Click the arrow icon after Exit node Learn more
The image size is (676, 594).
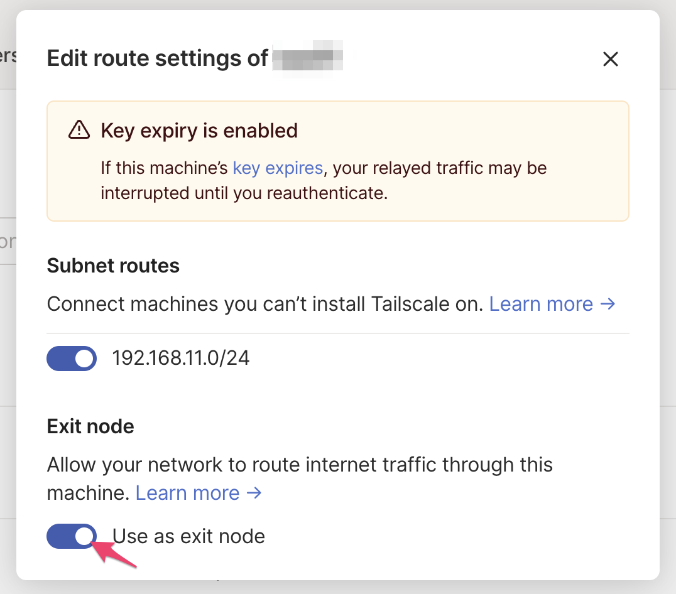click(x=254, y=493)
